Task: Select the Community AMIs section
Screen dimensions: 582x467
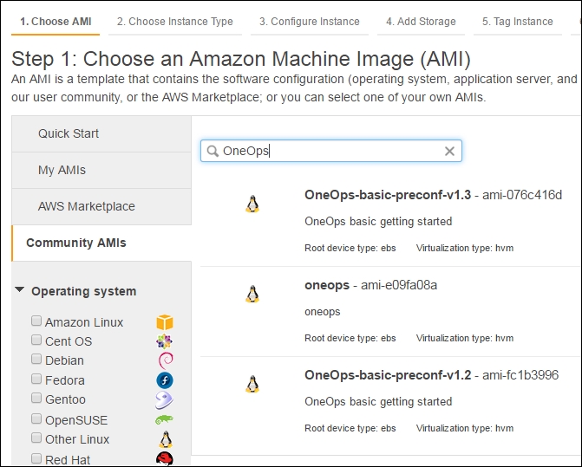Action: coord(101,243)
